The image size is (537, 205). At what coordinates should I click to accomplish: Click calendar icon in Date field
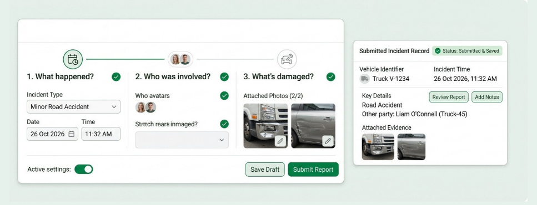point(71,134)
